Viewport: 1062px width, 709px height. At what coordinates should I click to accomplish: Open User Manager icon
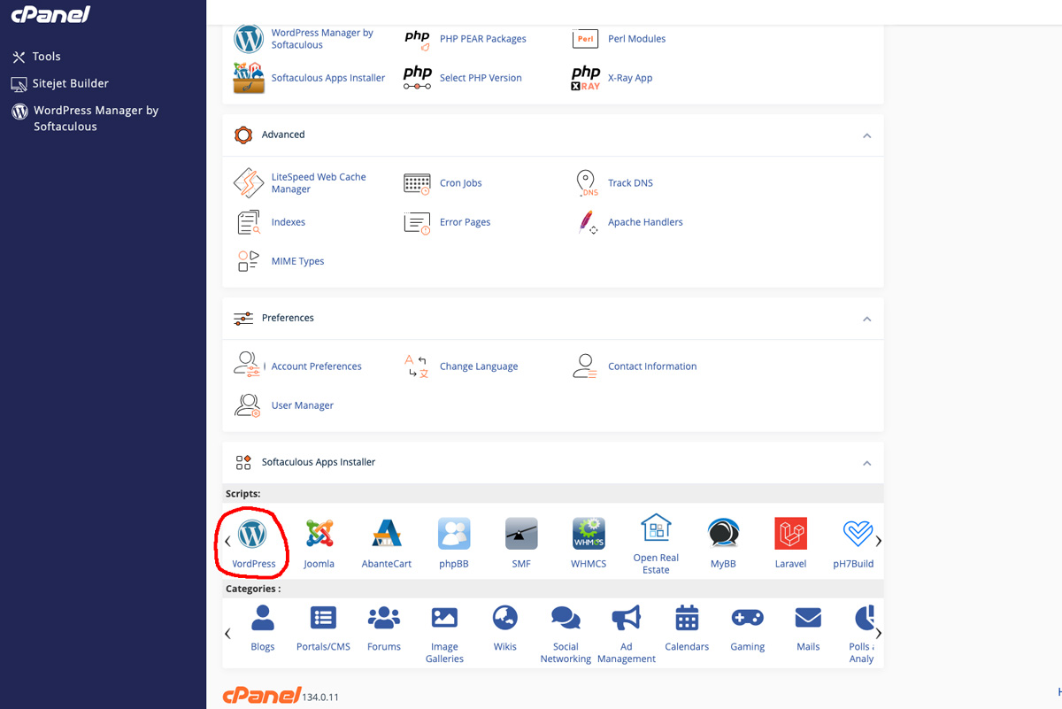point(248,405)
